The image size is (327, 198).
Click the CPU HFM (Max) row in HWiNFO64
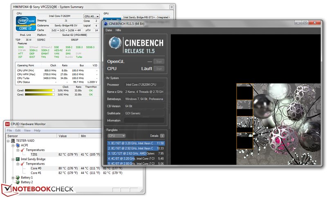click(x=57, y=74)
